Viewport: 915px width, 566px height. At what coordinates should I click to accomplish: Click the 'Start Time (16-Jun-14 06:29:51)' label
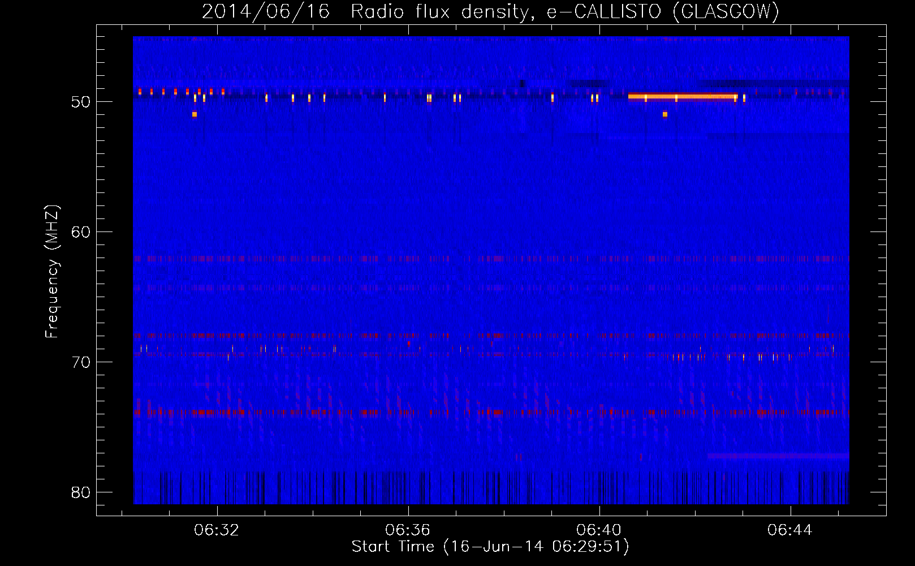click(490, 547)
